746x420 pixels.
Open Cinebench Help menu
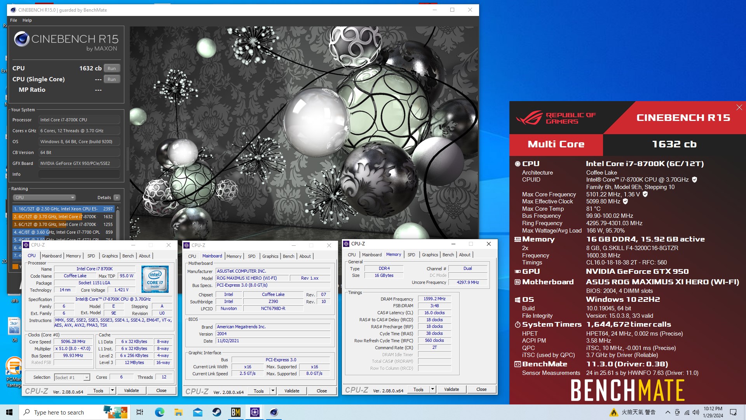pyautogui.click(x=27, y=20)
